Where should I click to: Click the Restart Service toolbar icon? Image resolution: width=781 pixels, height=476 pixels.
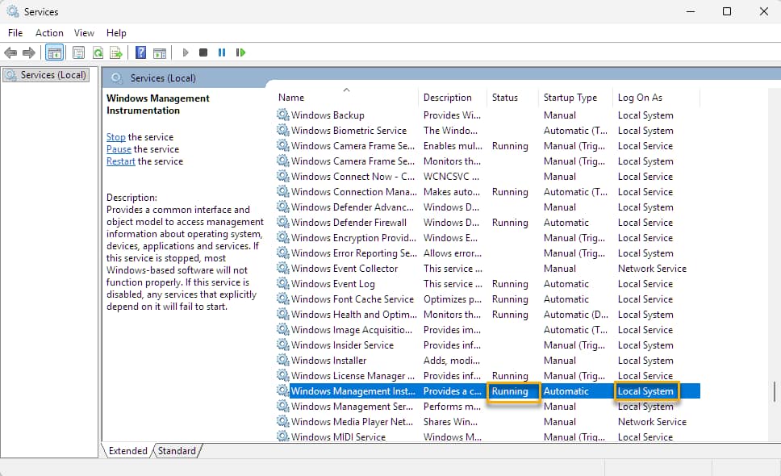tap(240, 52)
